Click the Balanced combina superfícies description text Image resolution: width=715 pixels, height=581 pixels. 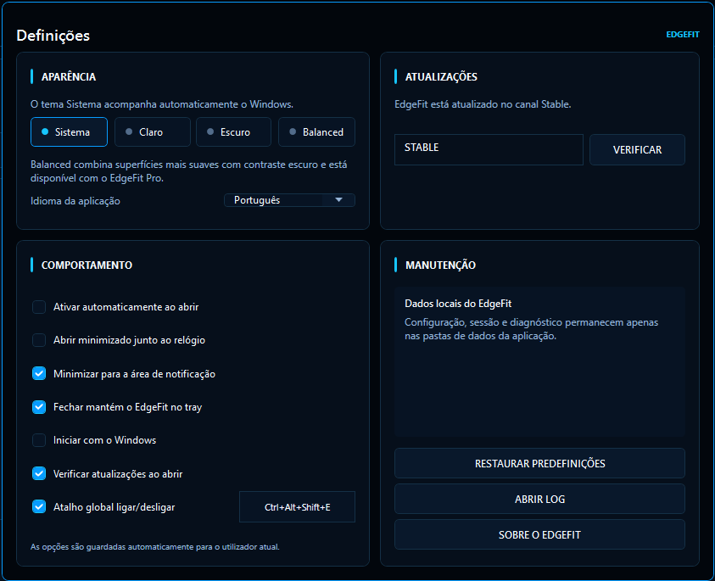[x=189, y=171]
